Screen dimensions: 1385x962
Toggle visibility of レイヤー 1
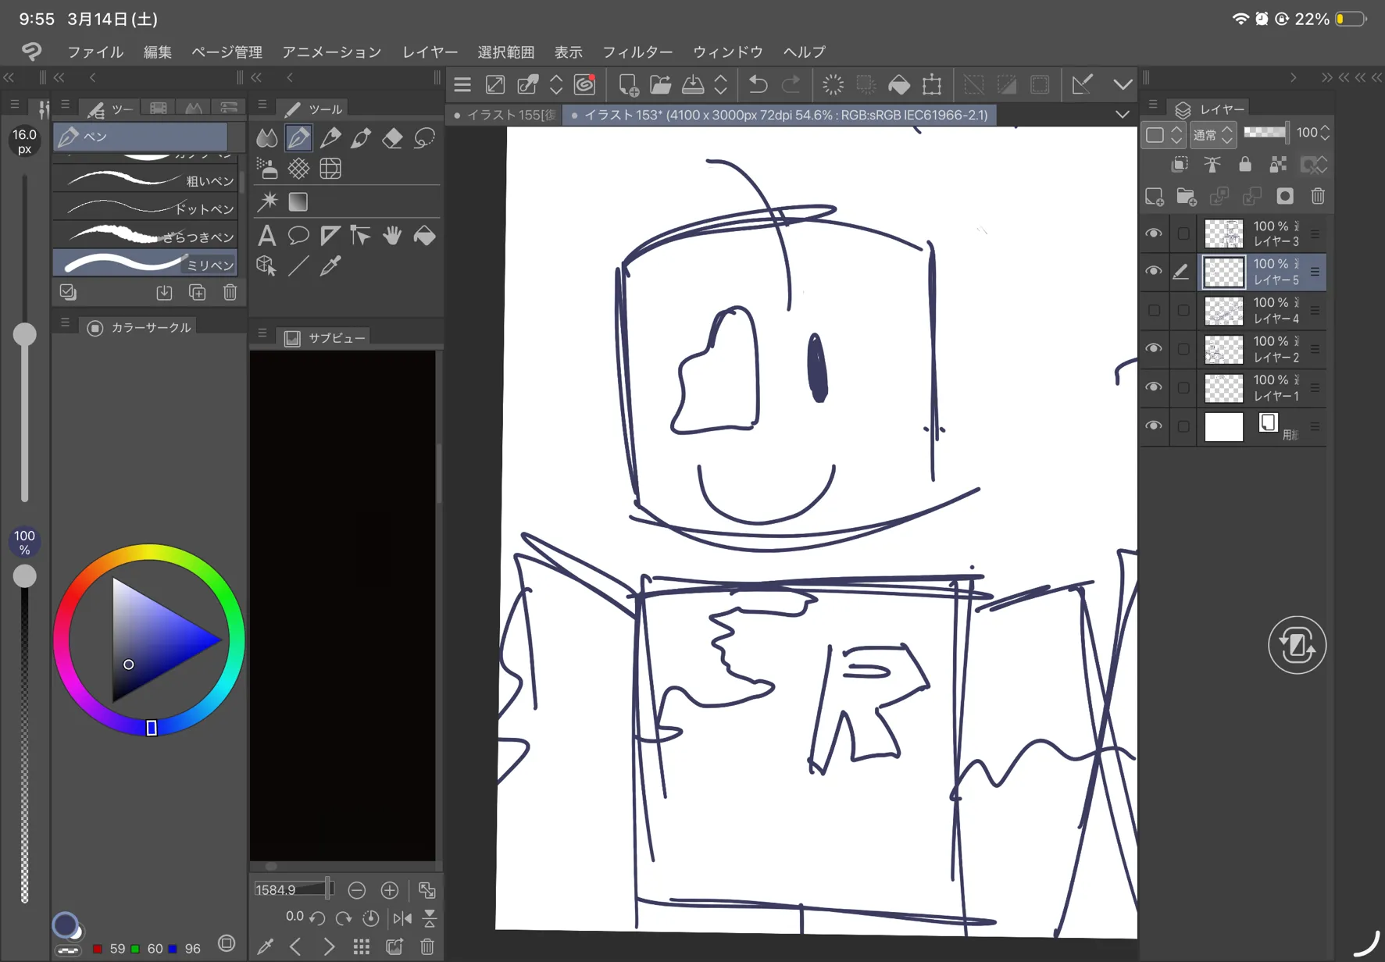pos(1153,388)
